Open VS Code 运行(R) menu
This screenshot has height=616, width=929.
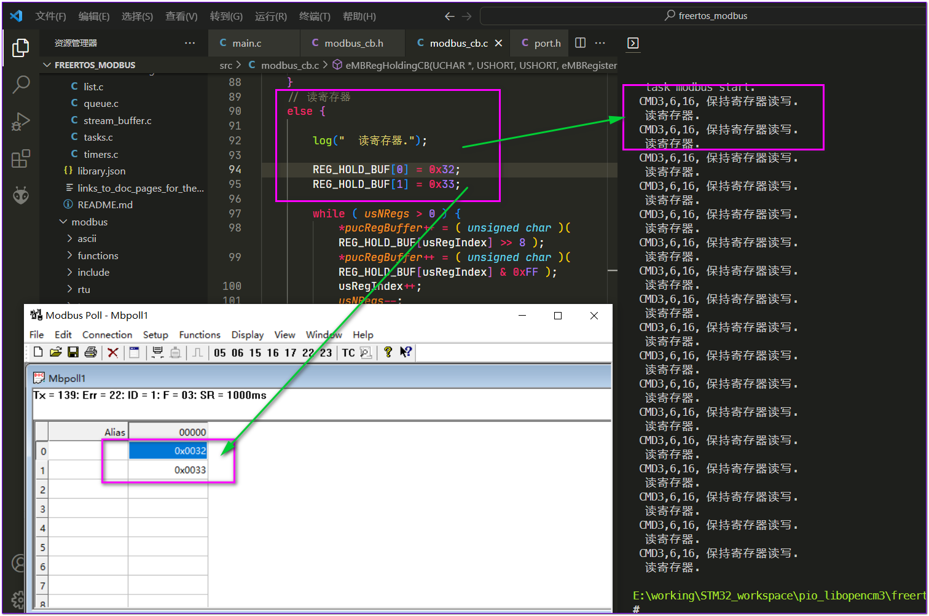(270, 16)
